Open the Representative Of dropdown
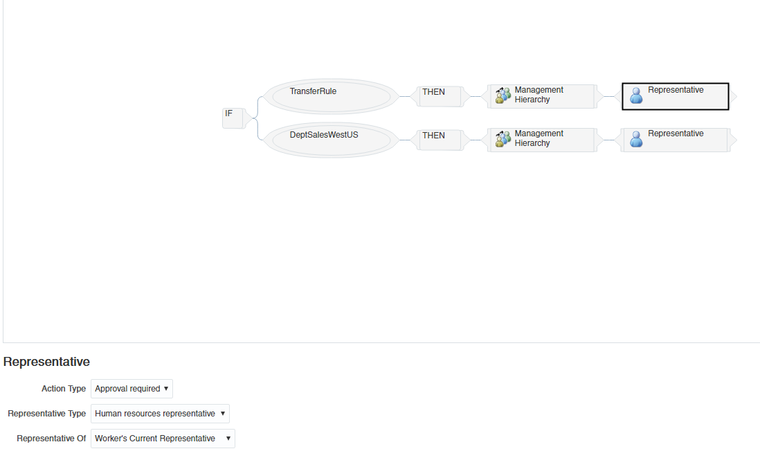This screenshot has height=460, width=760. click(x=163, y=439)
